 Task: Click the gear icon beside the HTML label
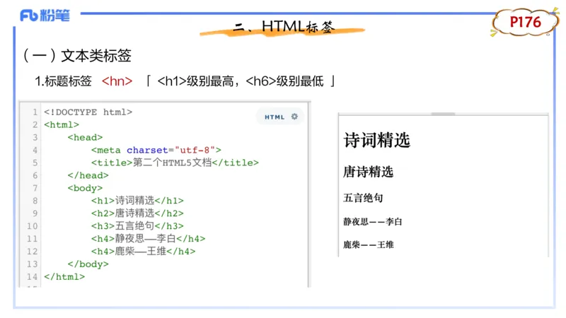[x=294, y=117]
